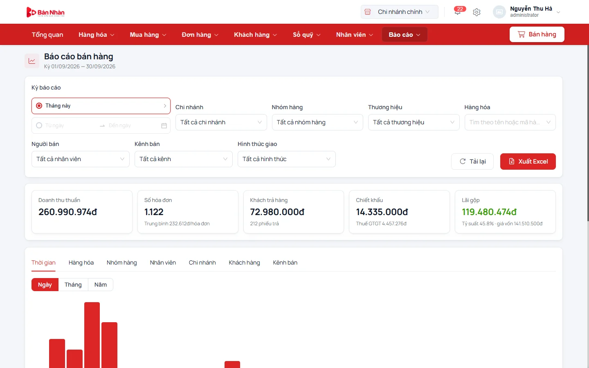Click the user avatar icon
This screenshot has width=589, height=368.
click(499, 12)
